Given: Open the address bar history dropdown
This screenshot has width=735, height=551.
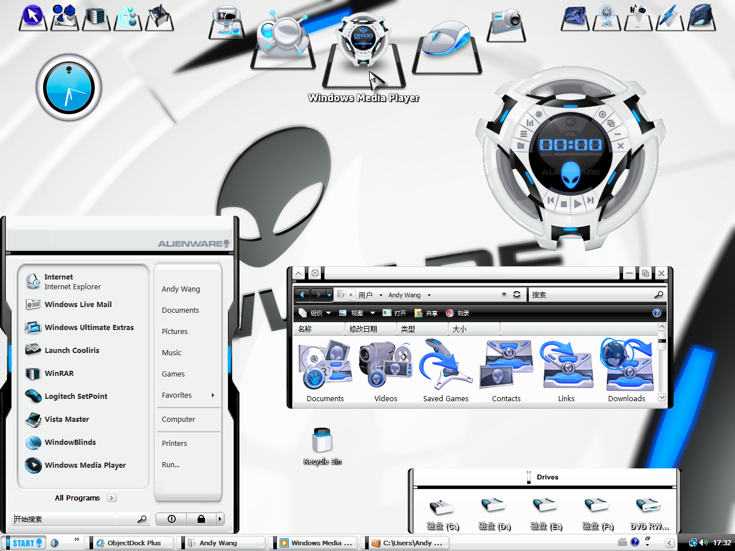Looking at the screenshot, I should point(504,294).
